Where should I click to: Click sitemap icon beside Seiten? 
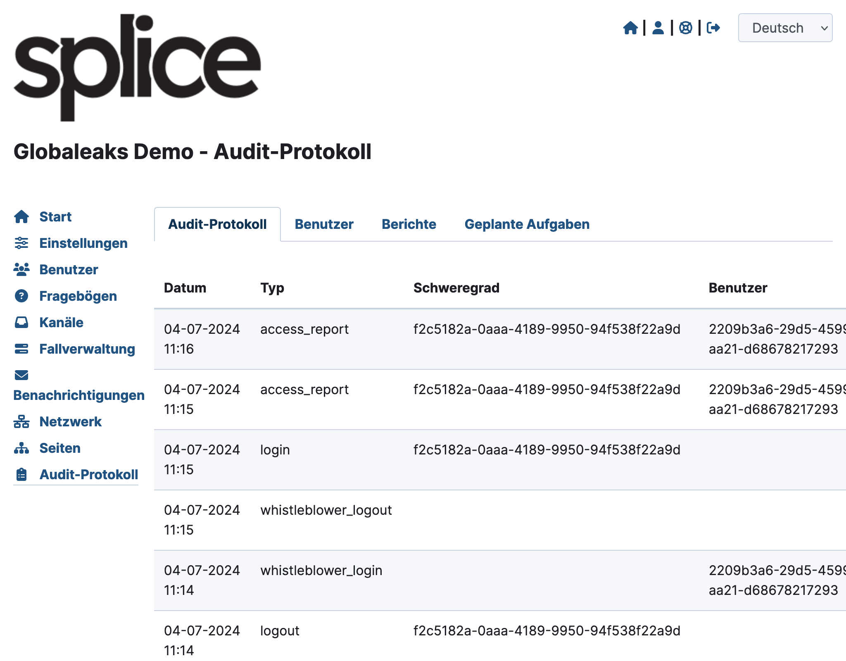click(21, 448)
